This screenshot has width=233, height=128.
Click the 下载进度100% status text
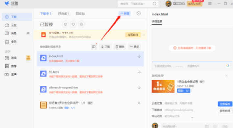[x=163, y=66]
